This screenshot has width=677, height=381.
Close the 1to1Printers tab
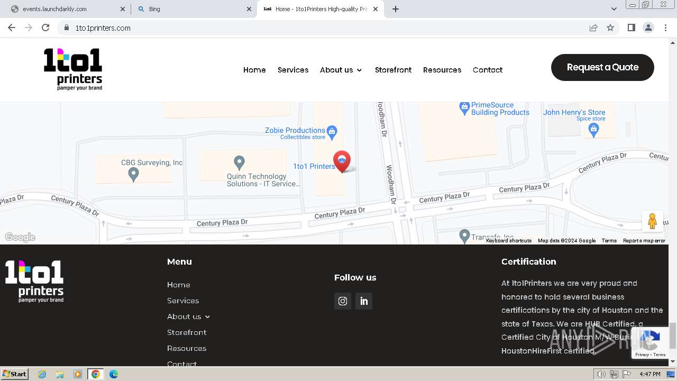tap(376, 9)
